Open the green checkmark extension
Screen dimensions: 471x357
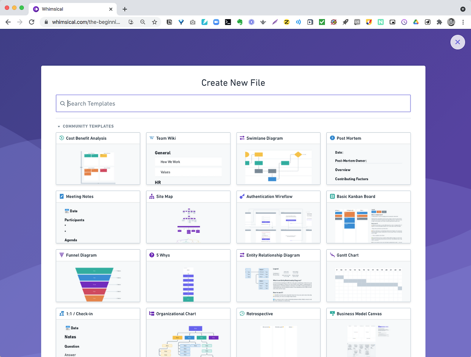click(x=322, y=22)
